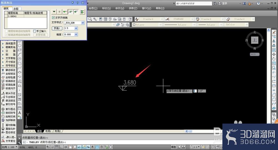This screenshot has width=278, height=150.
Task: Click the 文字复位 text reset tool
Action: (9, 141)
